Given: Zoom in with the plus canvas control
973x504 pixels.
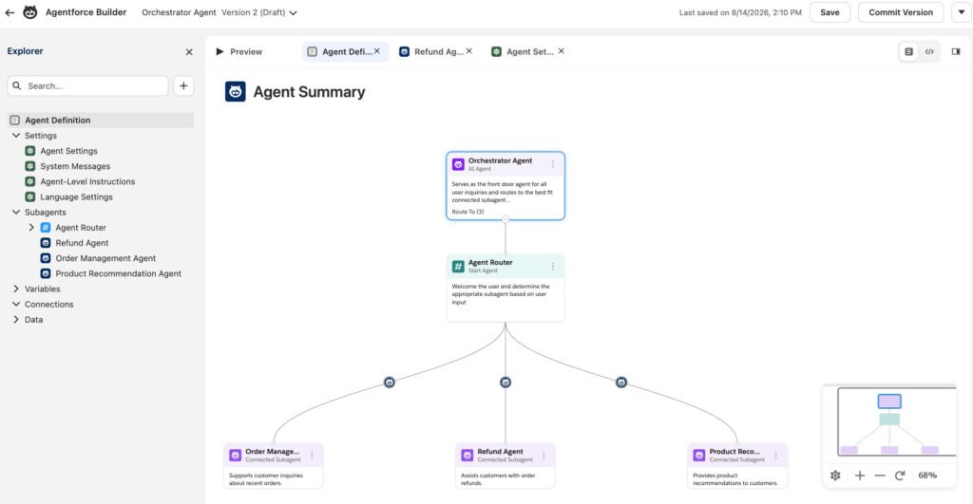Looking at the screenshot, I should (x=859, y=476).
